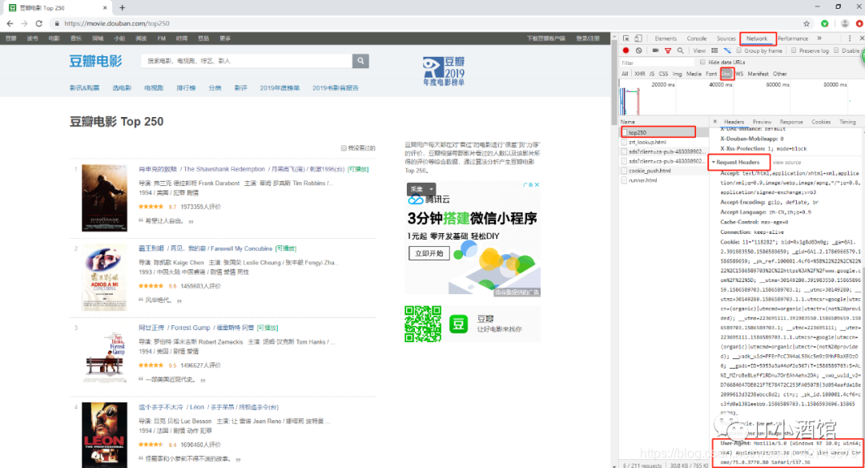Expand the hidden DevTools tabs with the double chevron
This screenshot has height=468, width=865.
click(x=819, y=38)
